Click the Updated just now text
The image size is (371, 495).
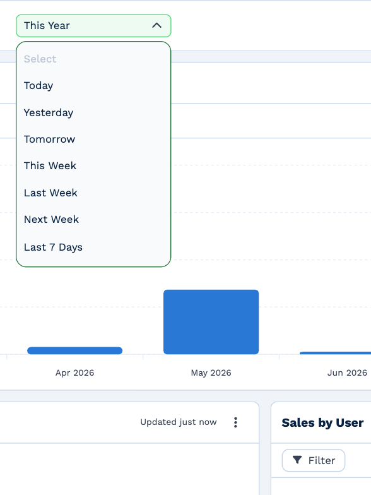click(179, 422)
